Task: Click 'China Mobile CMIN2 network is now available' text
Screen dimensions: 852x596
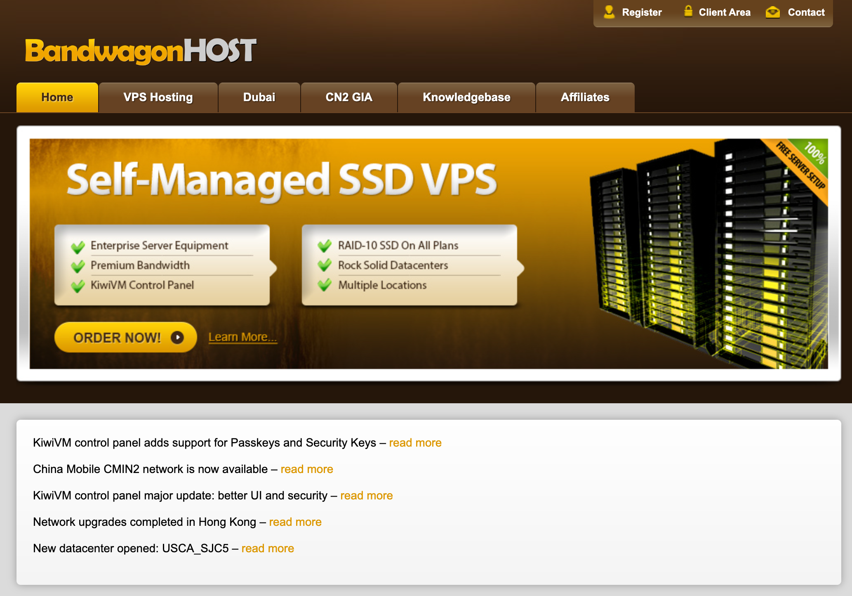Action: 150,469
